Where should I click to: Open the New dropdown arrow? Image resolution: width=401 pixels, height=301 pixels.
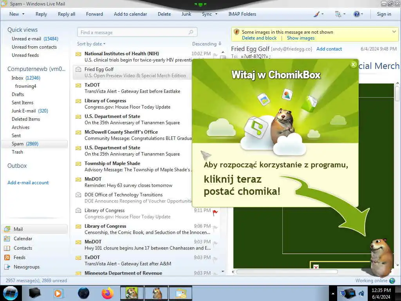click(x=23, y=14)
